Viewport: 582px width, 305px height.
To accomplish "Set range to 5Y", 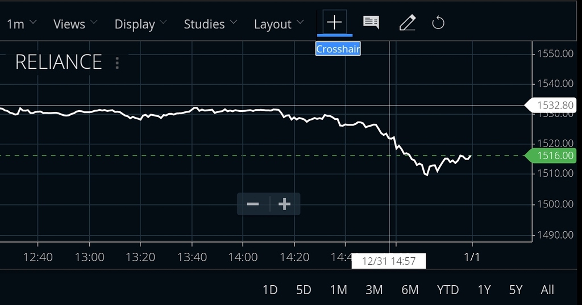I will [516, 290].
